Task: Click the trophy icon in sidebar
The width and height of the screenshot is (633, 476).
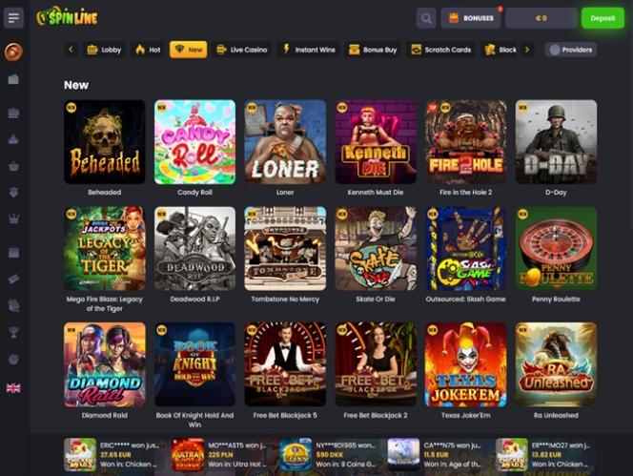Action: point(13,333)
